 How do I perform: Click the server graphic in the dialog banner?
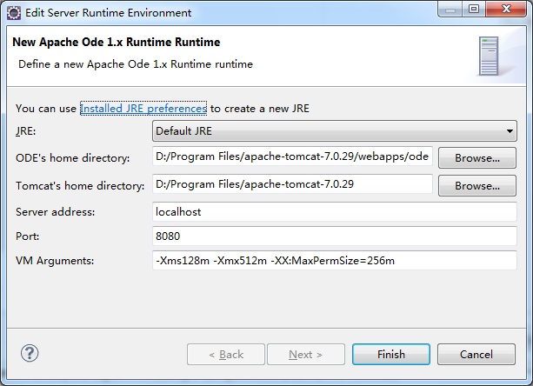489,56
